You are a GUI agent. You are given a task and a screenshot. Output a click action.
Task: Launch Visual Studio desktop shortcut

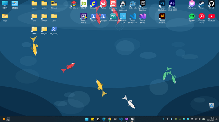click(143, 18)
